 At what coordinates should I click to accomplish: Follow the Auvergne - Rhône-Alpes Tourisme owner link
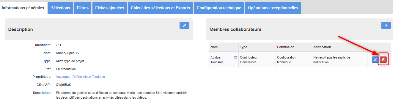click(80, 77)
